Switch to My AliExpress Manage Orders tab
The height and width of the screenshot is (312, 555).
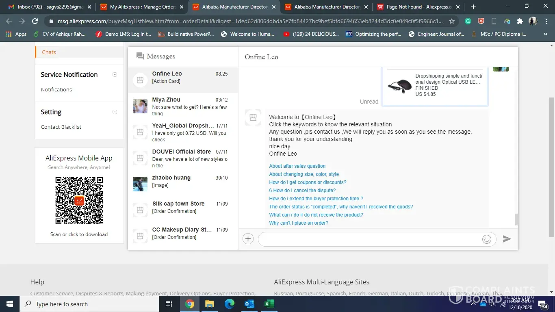point(142,7)
